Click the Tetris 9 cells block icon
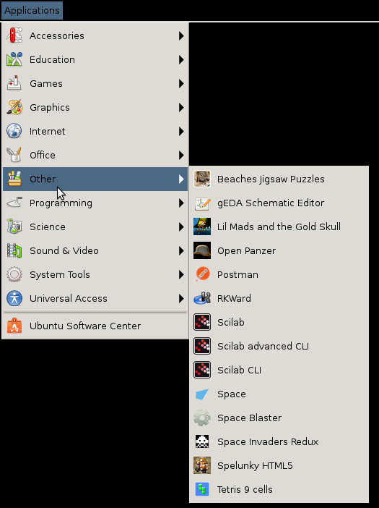This screenshot has height=508, width=379. click(x=202, y=489)
